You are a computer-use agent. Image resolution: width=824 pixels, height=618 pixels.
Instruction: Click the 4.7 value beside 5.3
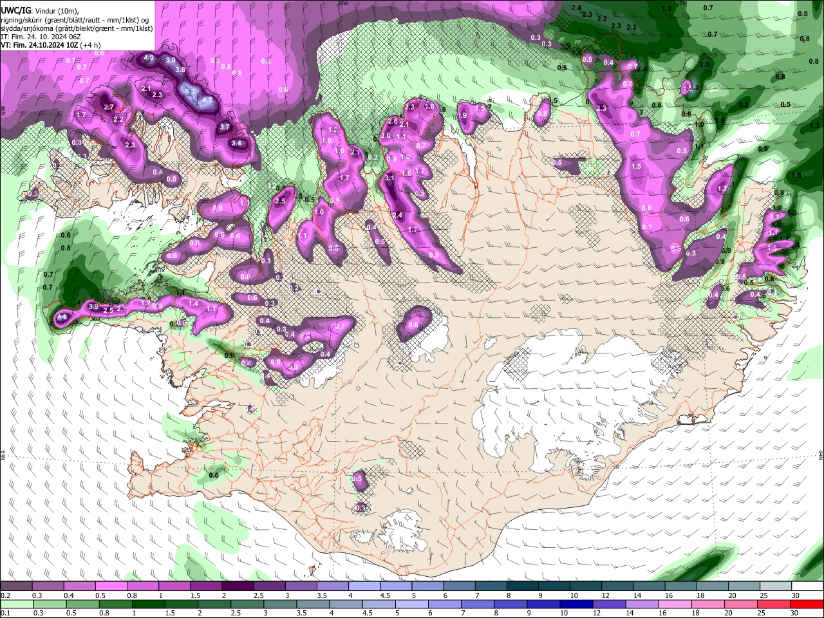click(x=207, y=100)
